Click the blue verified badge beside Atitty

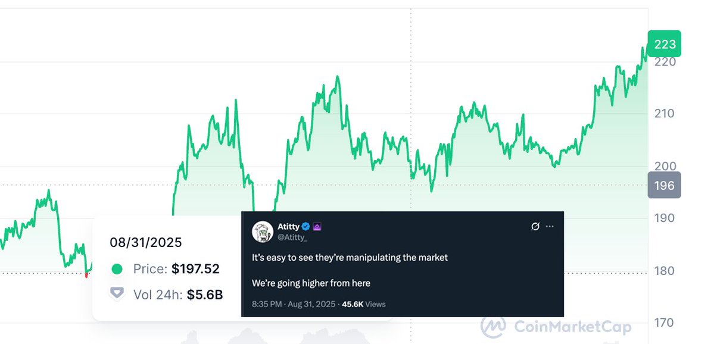306,226
